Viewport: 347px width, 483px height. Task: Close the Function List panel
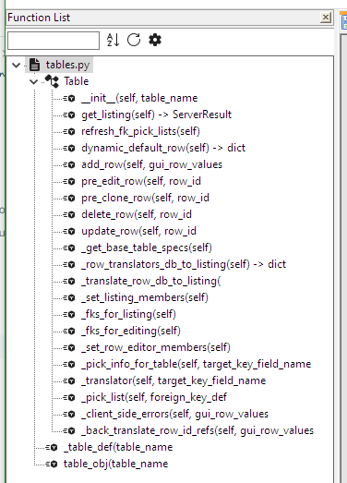click(x=326, y=18)
